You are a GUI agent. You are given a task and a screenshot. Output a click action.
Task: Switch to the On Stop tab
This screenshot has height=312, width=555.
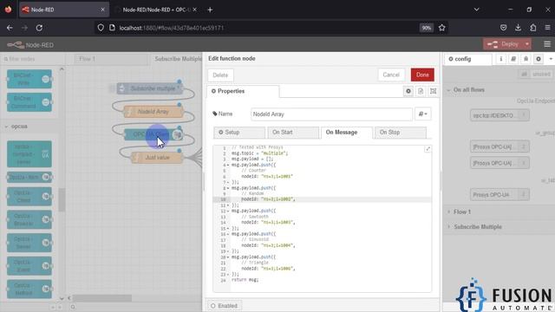pos(401,133)
